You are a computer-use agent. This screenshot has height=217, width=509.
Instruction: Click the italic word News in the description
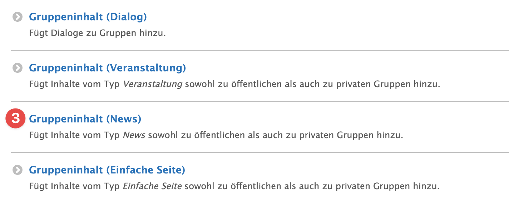pos(134,136)
